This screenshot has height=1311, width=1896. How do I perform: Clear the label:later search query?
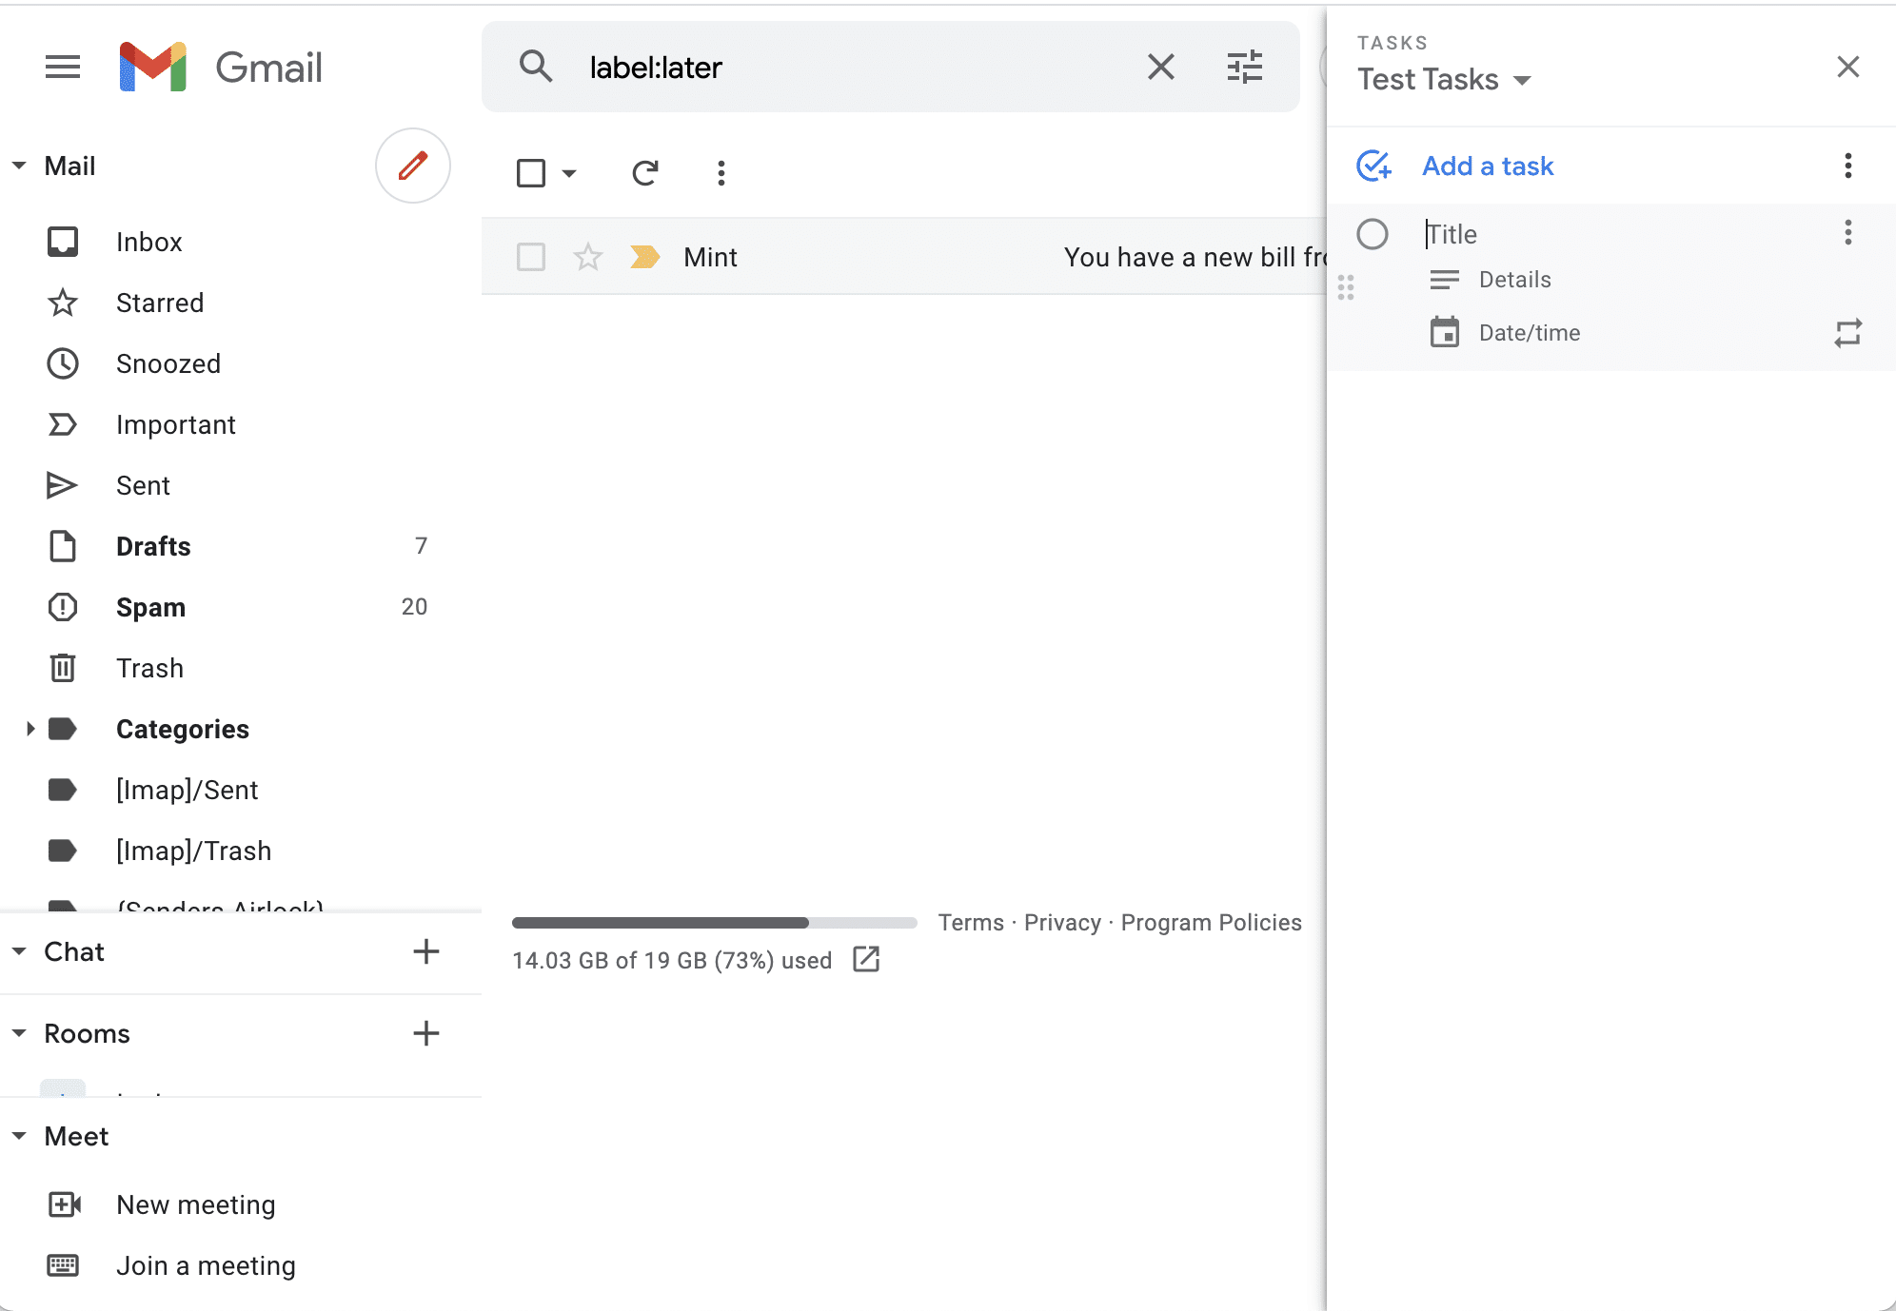click(1160, 67)
